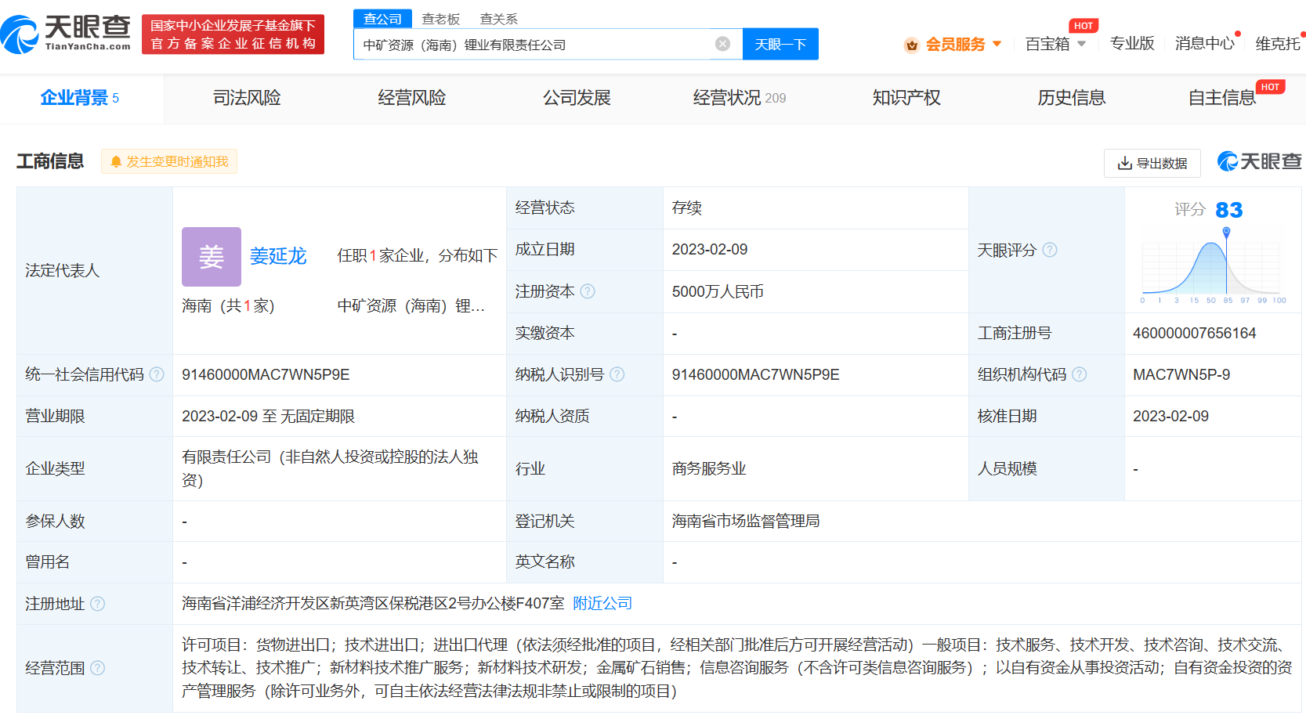Click the 商务服务业 industry value
The height and width of the screenshot is (715, 1306).
[709, 468]
